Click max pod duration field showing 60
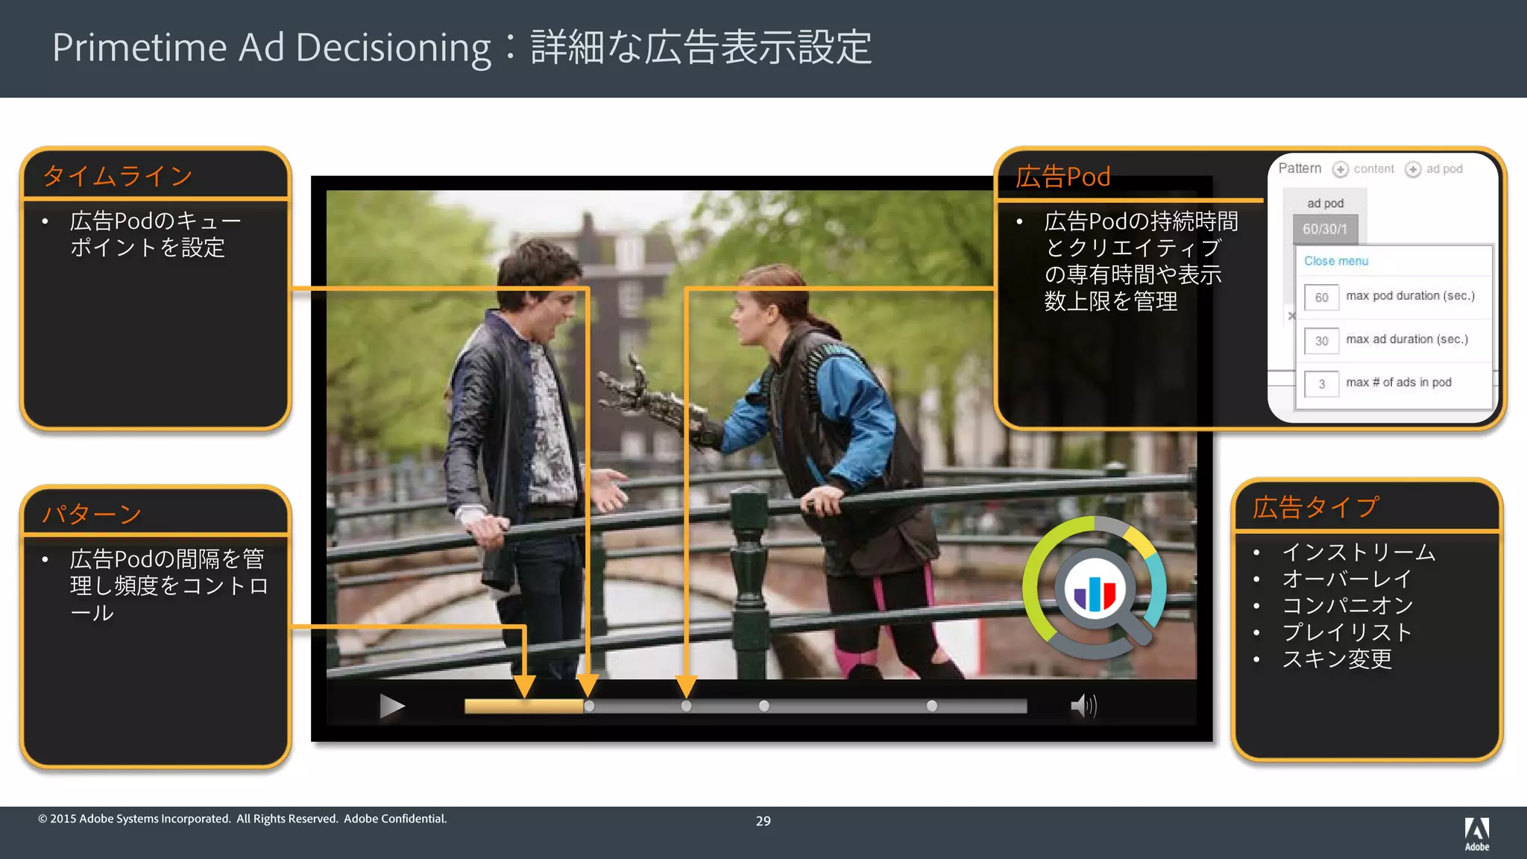1527x859 pixels. 1321,297
